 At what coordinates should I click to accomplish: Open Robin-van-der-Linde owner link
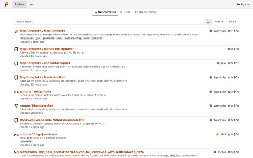[36, 120]
